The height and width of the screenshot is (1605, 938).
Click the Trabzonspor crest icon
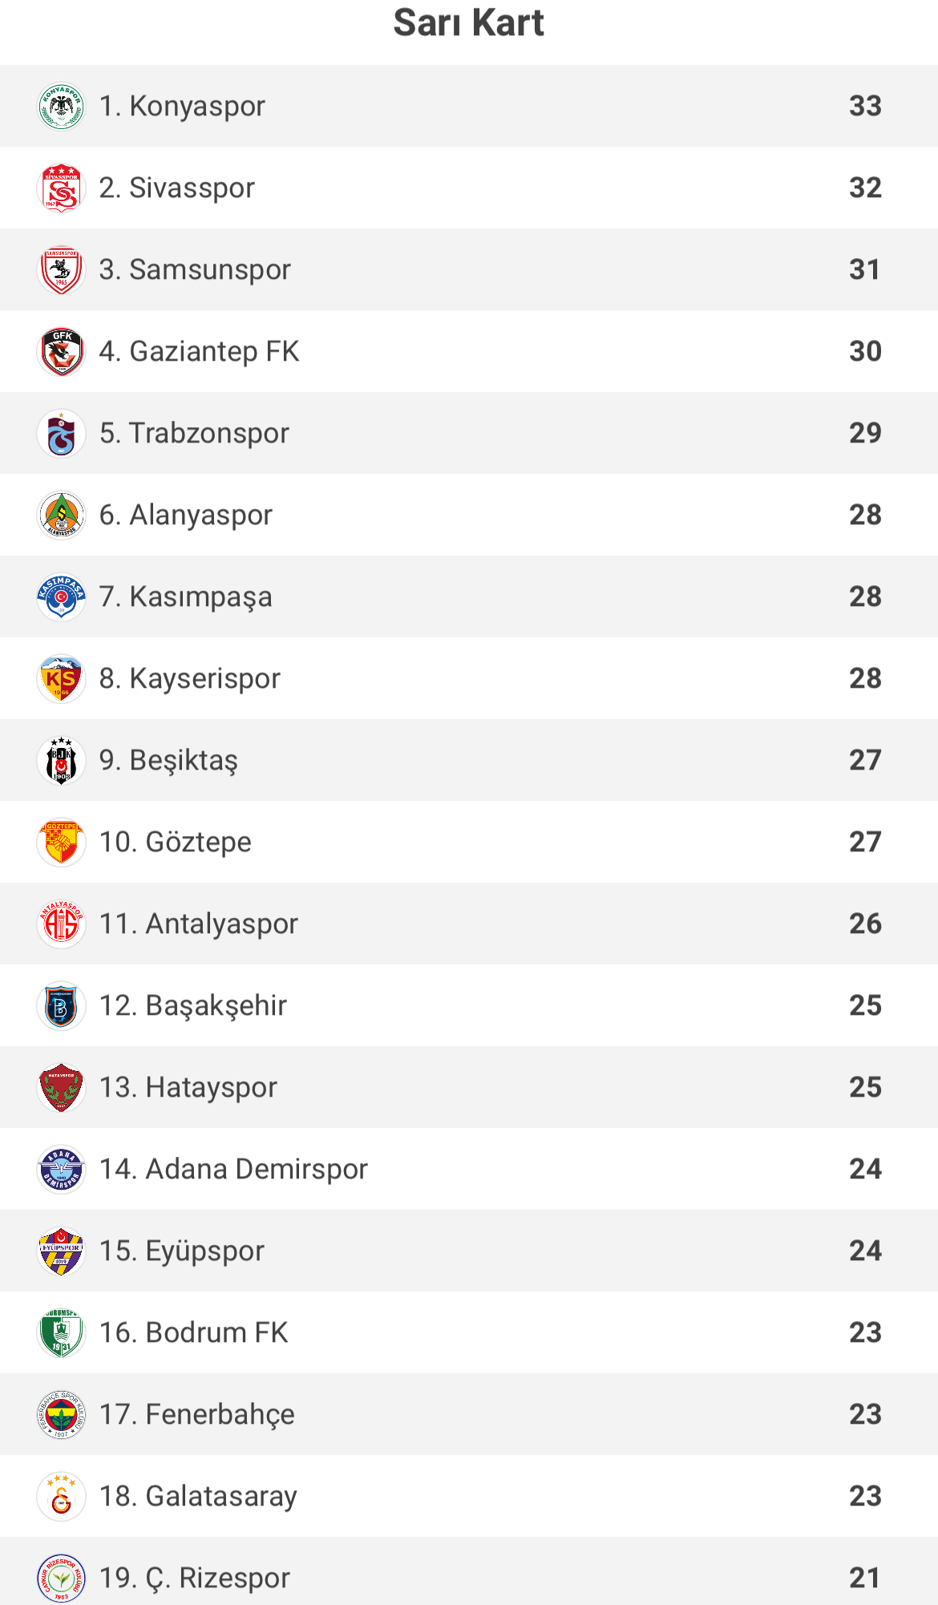pos(62,433)
